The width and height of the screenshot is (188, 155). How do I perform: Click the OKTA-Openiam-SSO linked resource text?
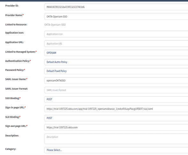pos(55,25)
